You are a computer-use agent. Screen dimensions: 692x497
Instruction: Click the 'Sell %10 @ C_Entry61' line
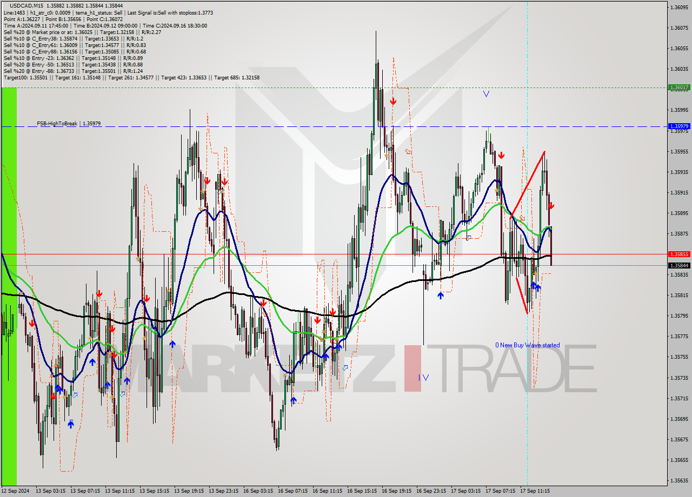click(75, 45)
